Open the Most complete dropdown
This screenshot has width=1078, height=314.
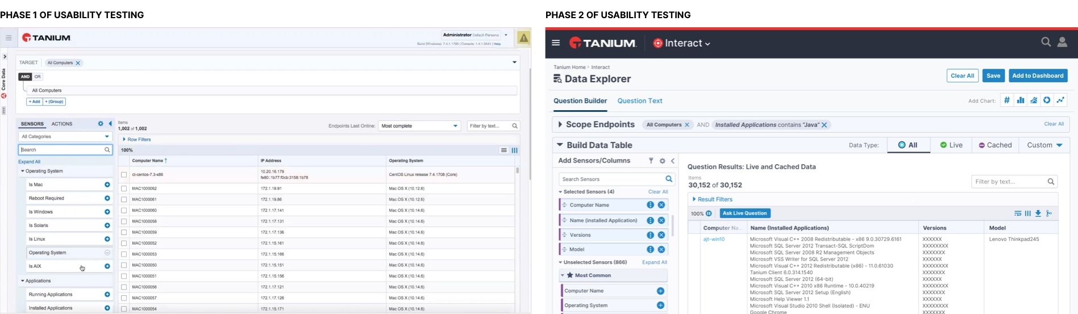pyautogui.click(x=419, y=125)
